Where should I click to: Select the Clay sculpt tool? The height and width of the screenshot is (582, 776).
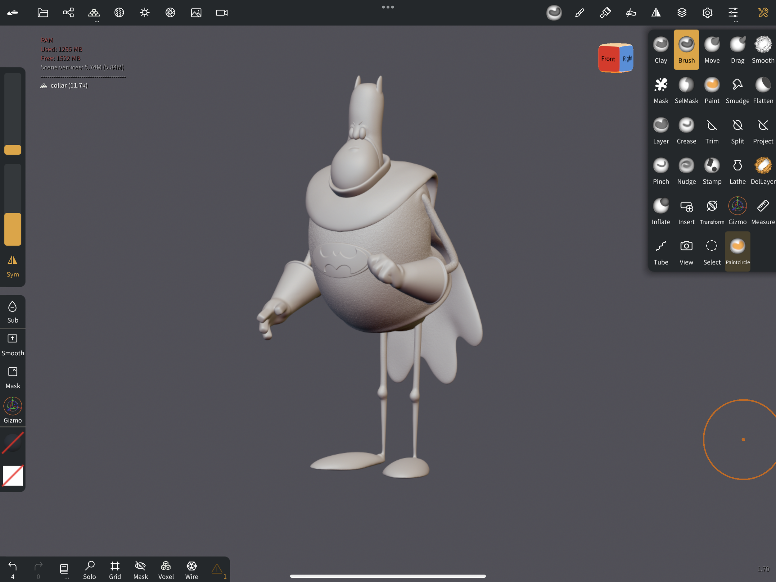coord(661,50)
